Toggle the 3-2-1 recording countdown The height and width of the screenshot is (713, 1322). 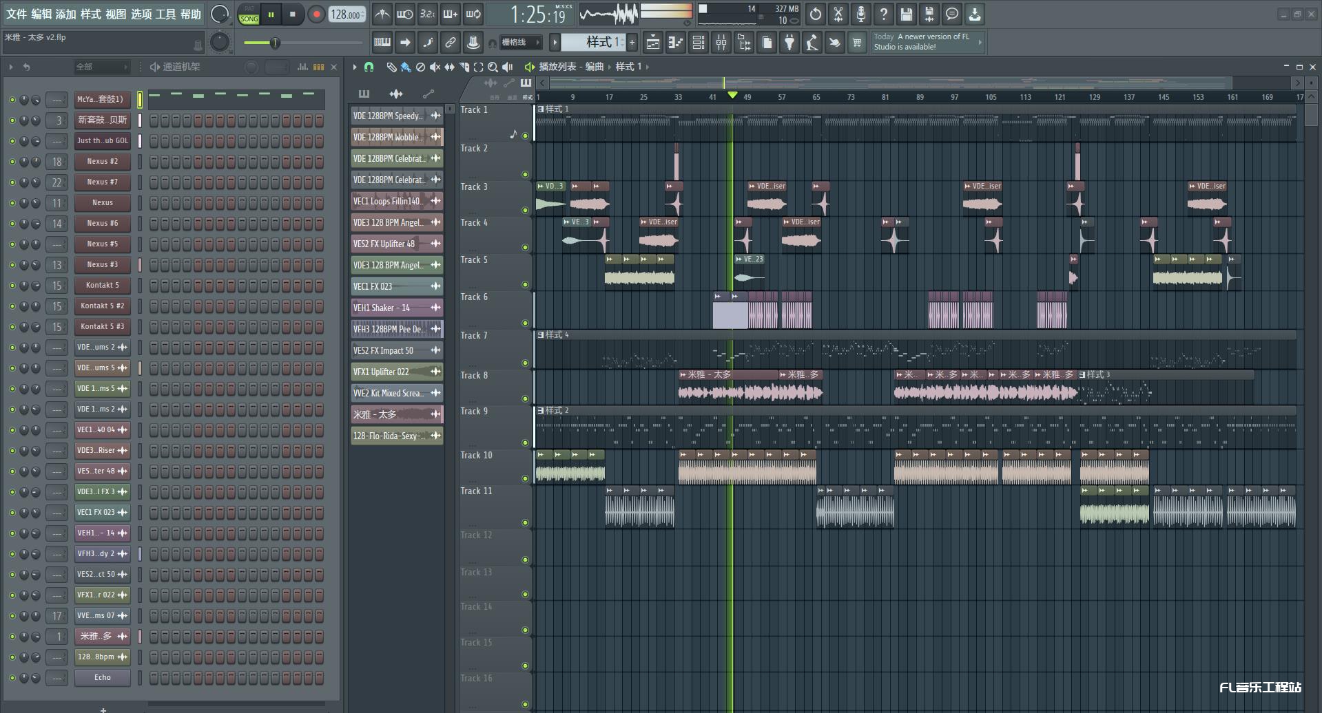pos(428,14)
